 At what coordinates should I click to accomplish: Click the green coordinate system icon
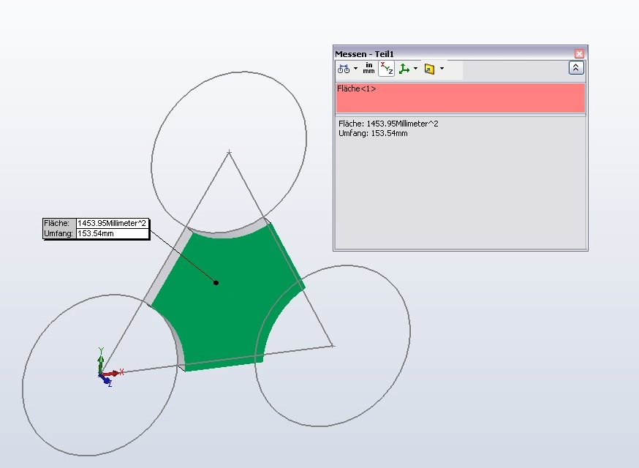tap(404, 69)
